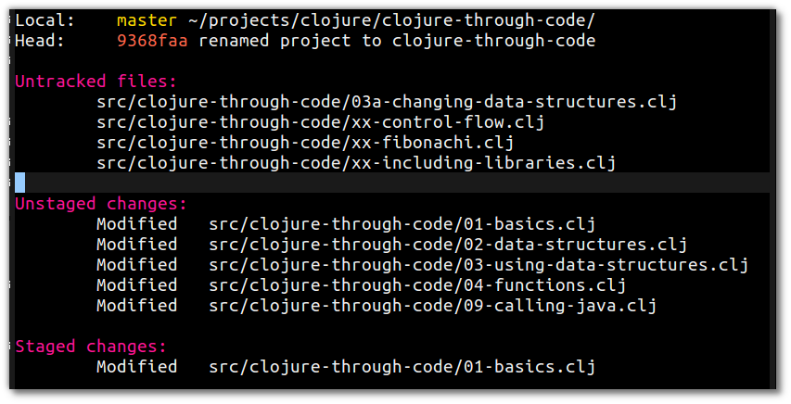Select untracked file xx-fibonachi.clj
The height and width of the screenshot is (404, 791).
pyautogui.click(x=305, y=143)
